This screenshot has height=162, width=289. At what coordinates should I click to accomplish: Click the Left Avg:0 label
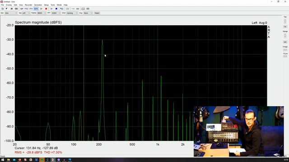click(x=259, y=23)
